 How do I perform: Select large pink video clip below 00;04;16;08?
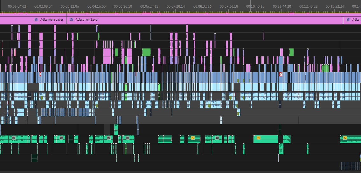107,52
